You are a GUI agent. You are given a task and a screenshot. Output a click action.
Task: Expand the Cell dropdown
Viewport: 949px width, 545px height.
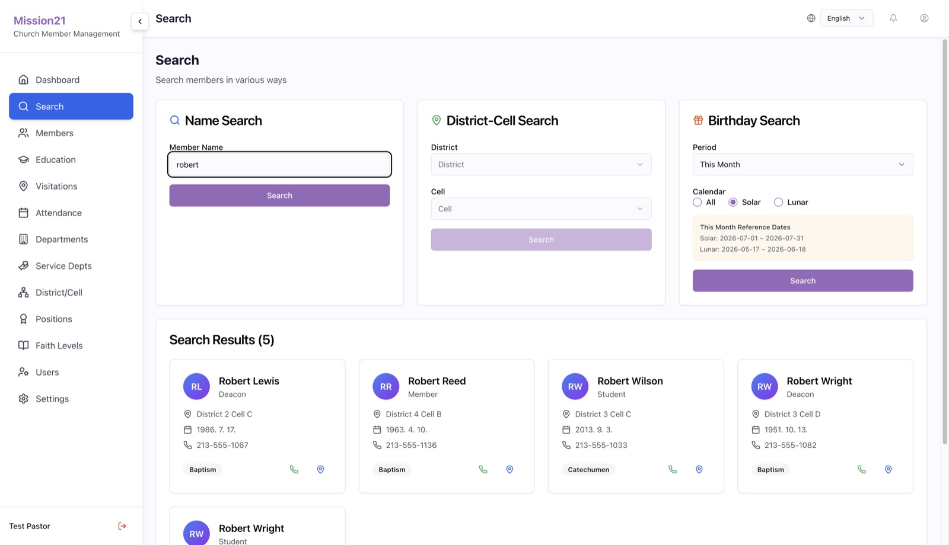pyautogui.click(x=541, y=209)
